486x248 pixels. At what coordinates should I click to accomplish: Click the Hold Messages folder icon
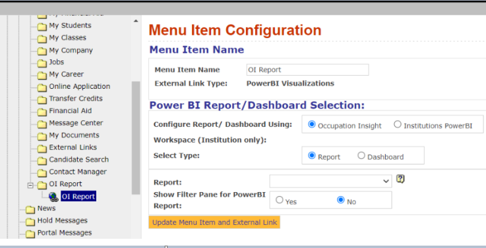[30, 222]
